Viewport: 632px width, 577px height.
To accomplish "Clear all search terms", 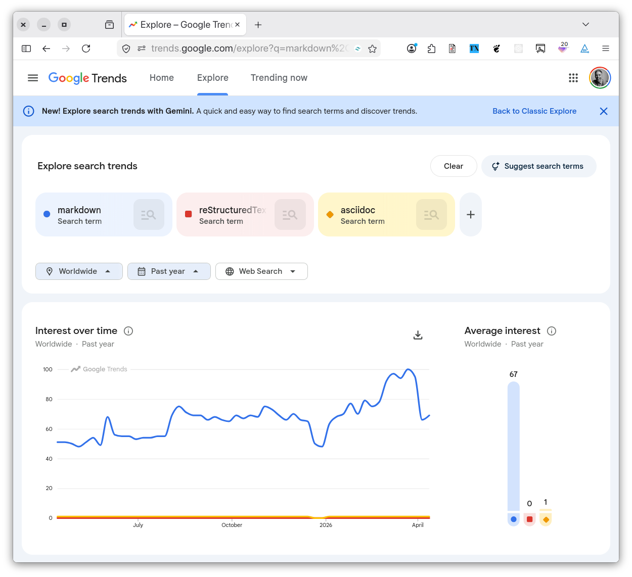I will 453,166.
